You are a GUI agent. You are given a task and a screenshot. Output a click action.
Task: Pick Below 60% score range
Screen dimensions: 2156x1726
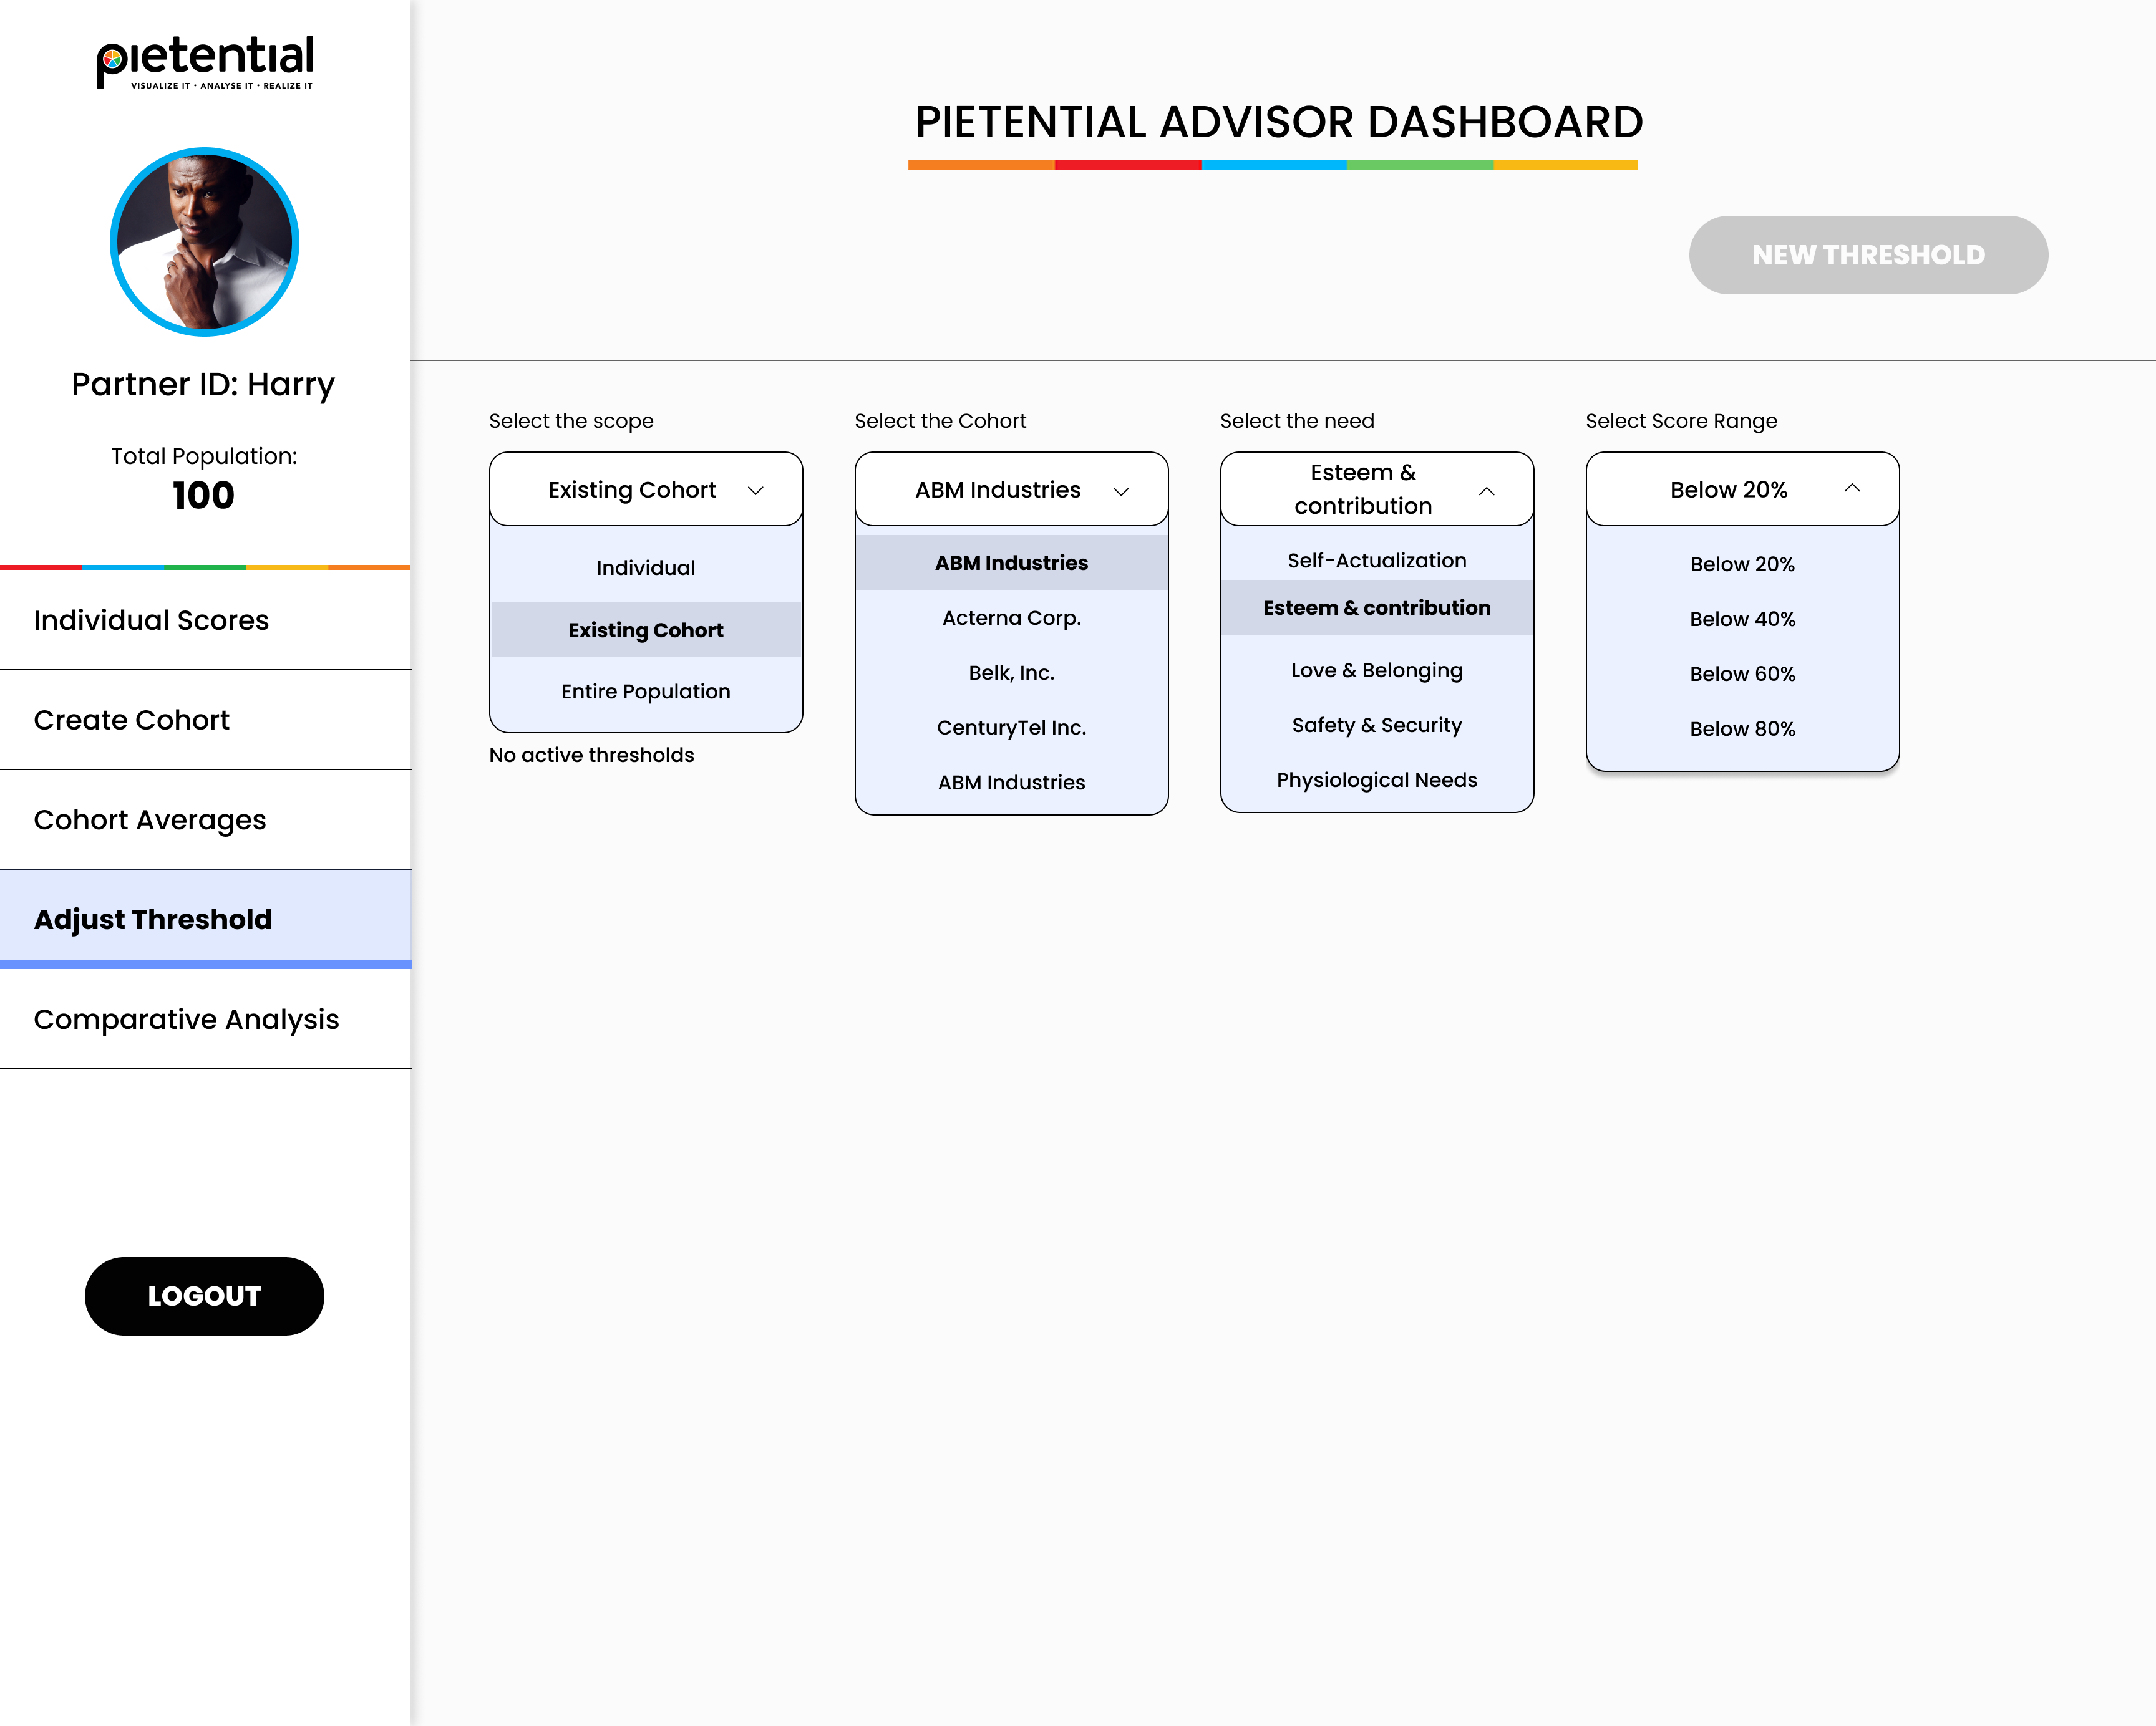pyautogui.click(x=1742, y=673)
